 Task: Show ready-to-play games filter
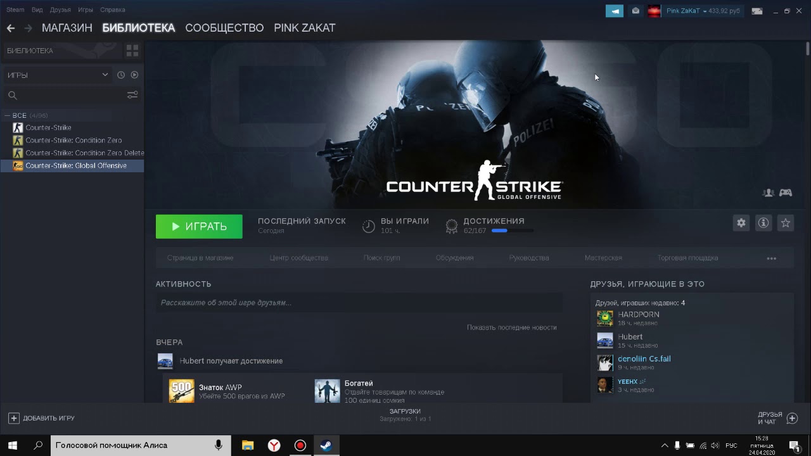[134, 75]
